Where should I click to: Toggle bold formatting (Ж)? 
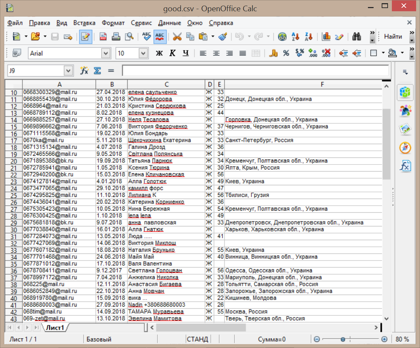[x=159, y=53]
